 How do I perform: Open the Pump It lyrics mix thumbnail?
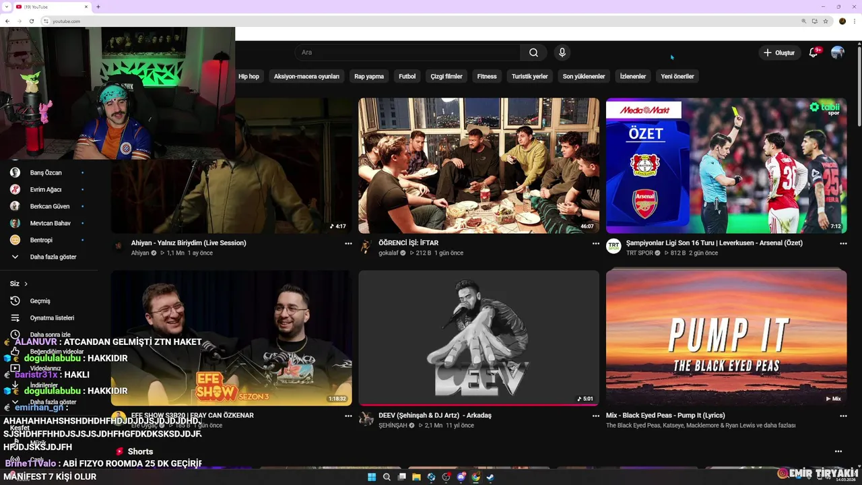[726, 338]
